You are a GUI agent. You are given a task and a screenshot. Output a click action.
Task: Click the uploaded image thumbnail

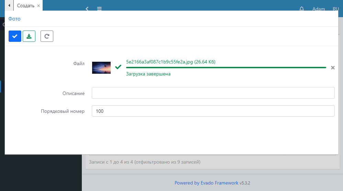tap(101, 68)
